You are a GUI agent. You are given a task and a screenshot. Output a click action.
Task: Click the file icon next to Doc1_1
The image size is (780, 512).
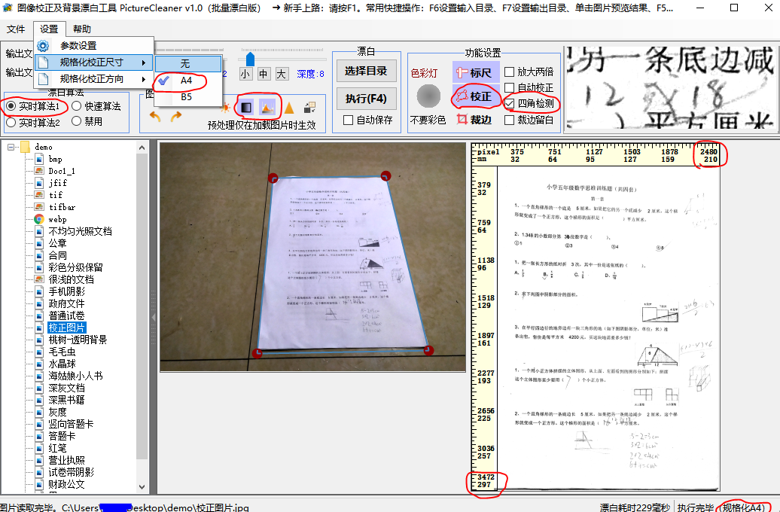(x=39, y=171)
